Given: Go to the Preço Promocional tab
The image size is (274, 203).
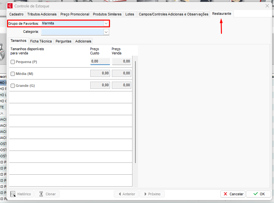Looking at the screenshot, I should coord(75,14).
